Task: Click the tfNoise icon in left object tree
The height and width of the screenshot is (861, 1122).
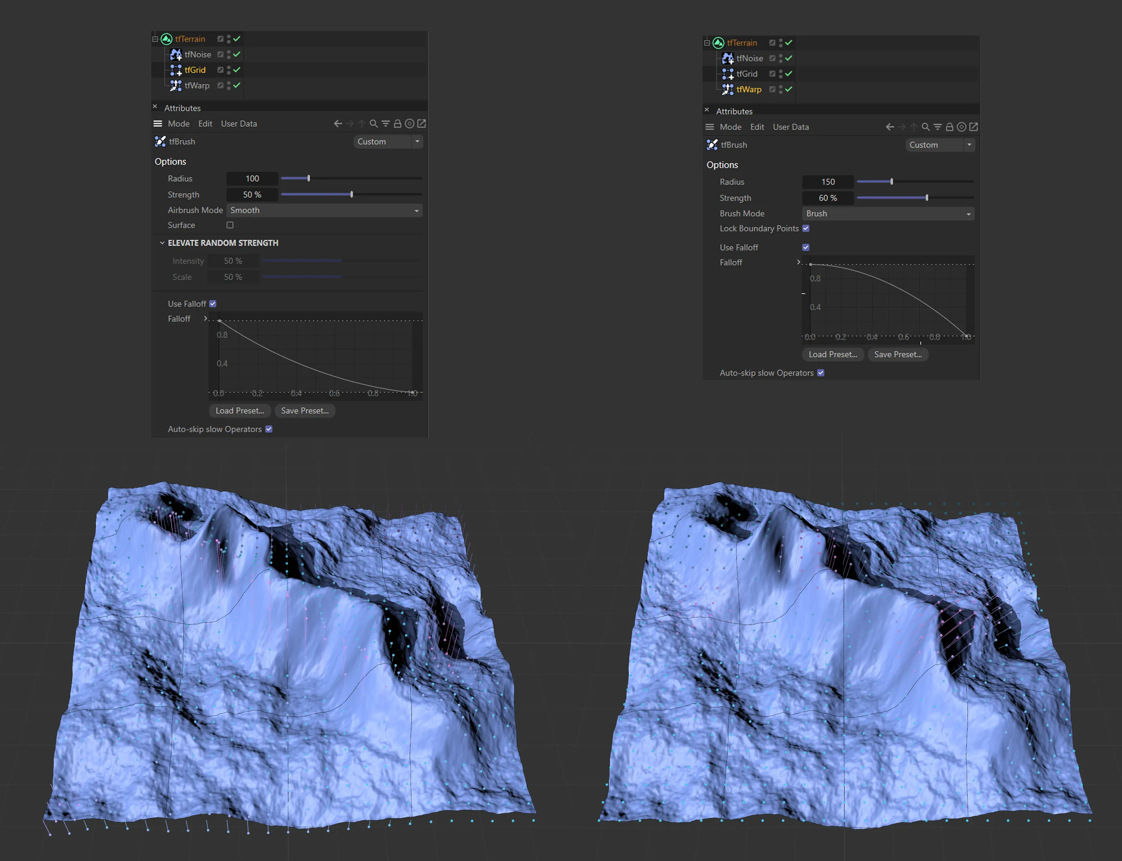Action: point(176,54)
